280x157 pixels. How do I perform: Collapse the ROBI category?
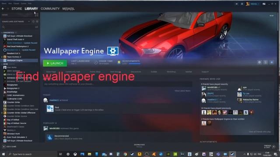coord(2,64)
